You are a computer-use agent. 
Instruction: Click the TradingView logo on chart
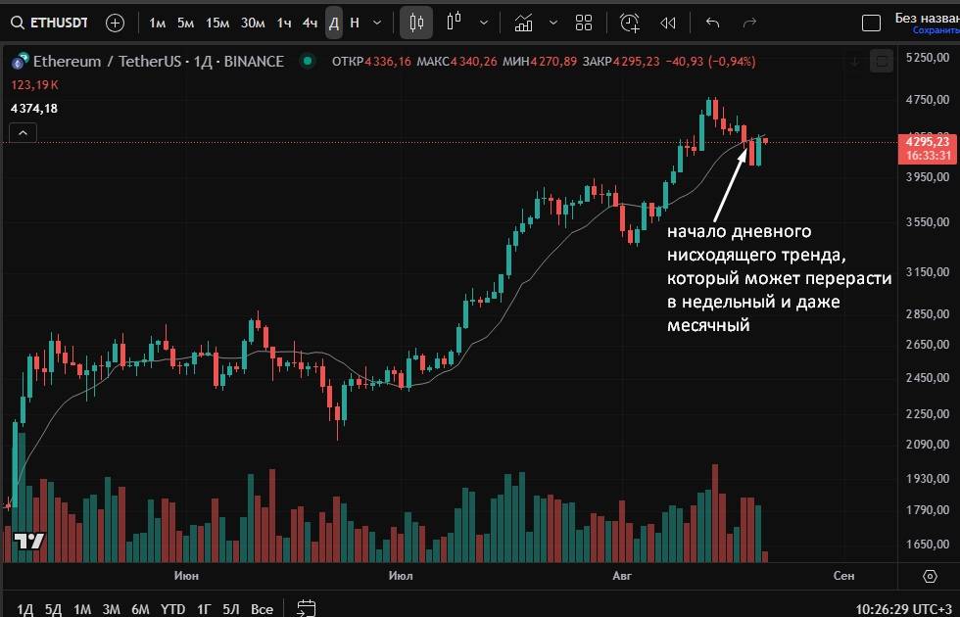point(29,541)
